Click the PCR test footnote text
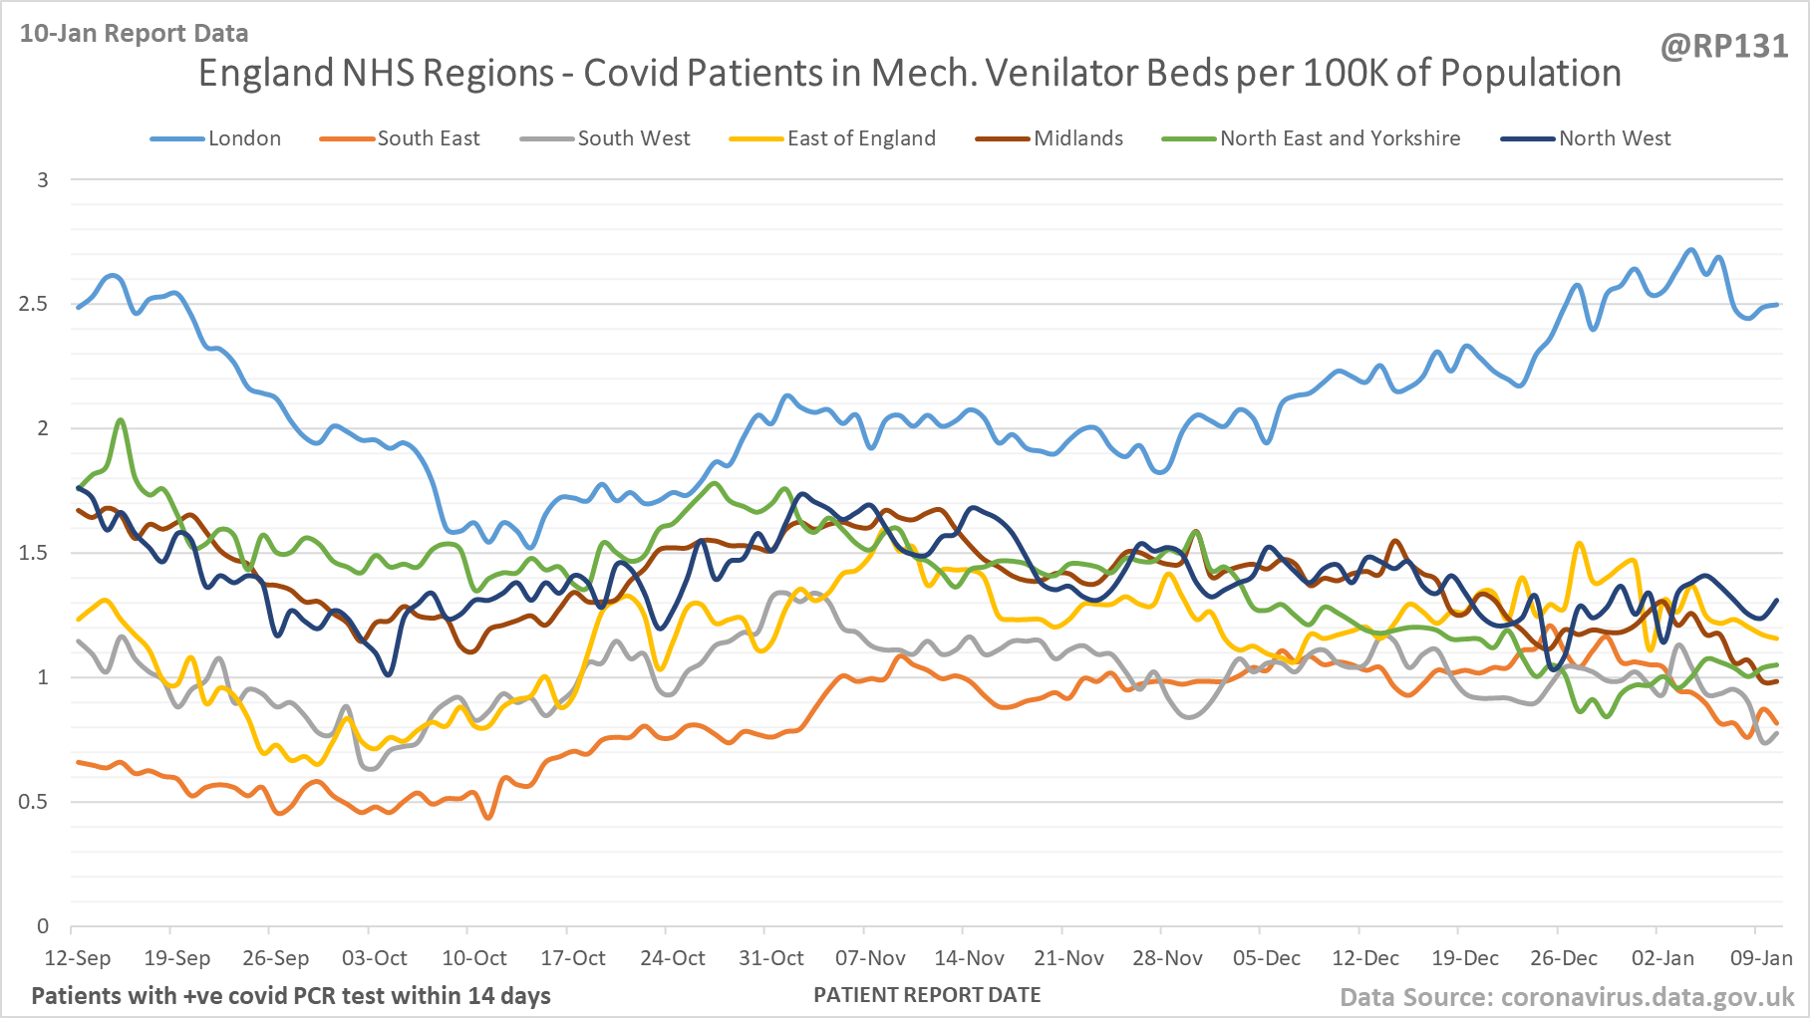The width and height of the screenshot is (1810, 1018). pos(291,996)
